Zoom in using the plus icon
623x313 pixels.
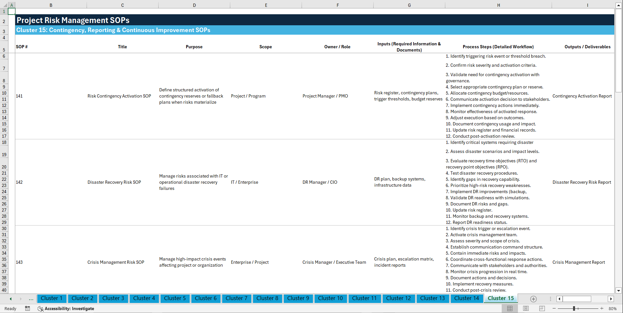click(x=602, y=308)
